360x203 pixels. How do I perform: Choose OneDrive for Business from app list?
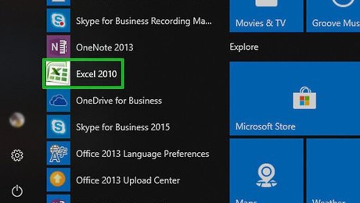(119, 101)
